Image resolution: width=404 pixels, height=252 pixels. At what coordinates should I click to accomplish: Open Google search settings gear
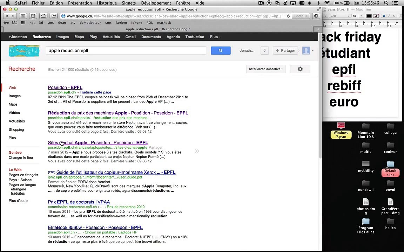tap(300, 69)
